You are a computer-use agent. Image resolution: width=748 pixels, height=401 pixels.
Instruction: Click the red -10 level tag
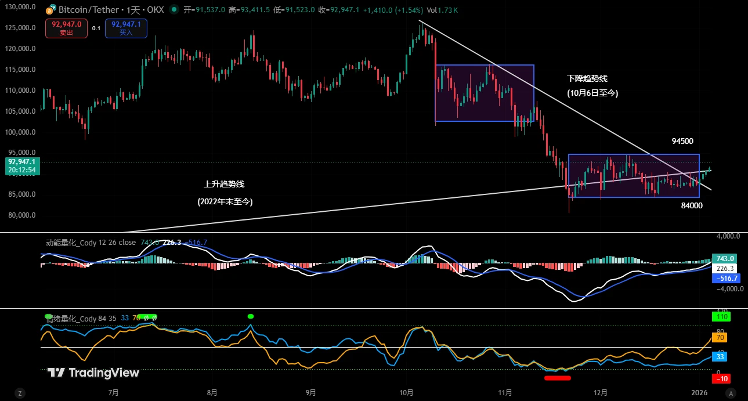pos(721,379)
